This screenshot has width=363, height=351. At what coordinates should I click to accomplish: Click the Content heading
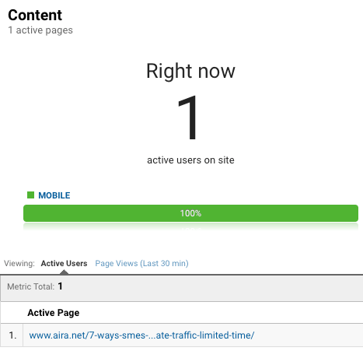pos(35,15)
